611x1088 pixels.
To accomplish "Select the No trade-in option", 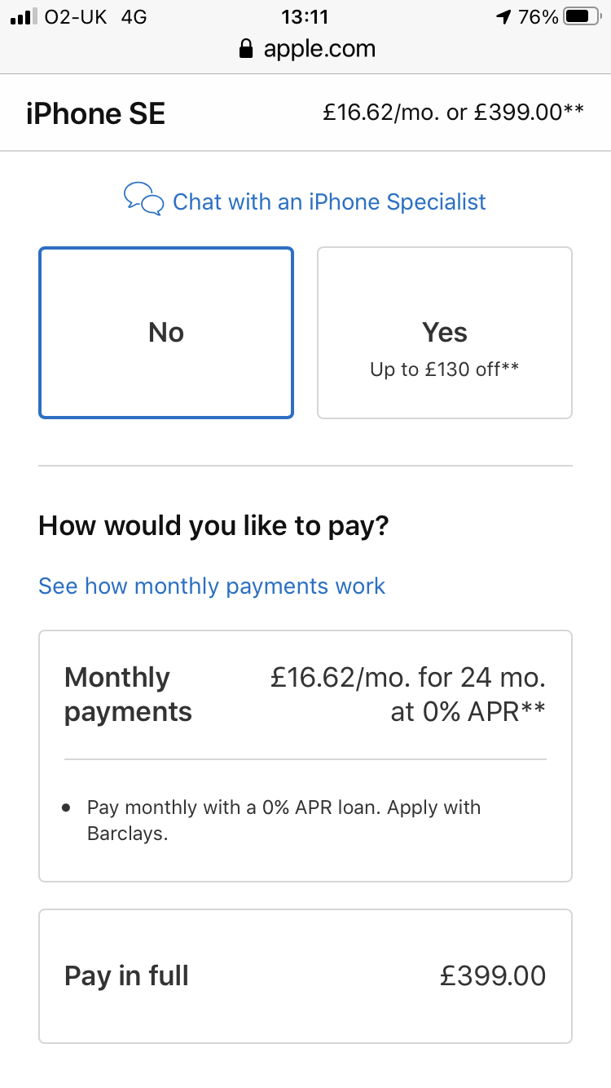I will [166, 333].
